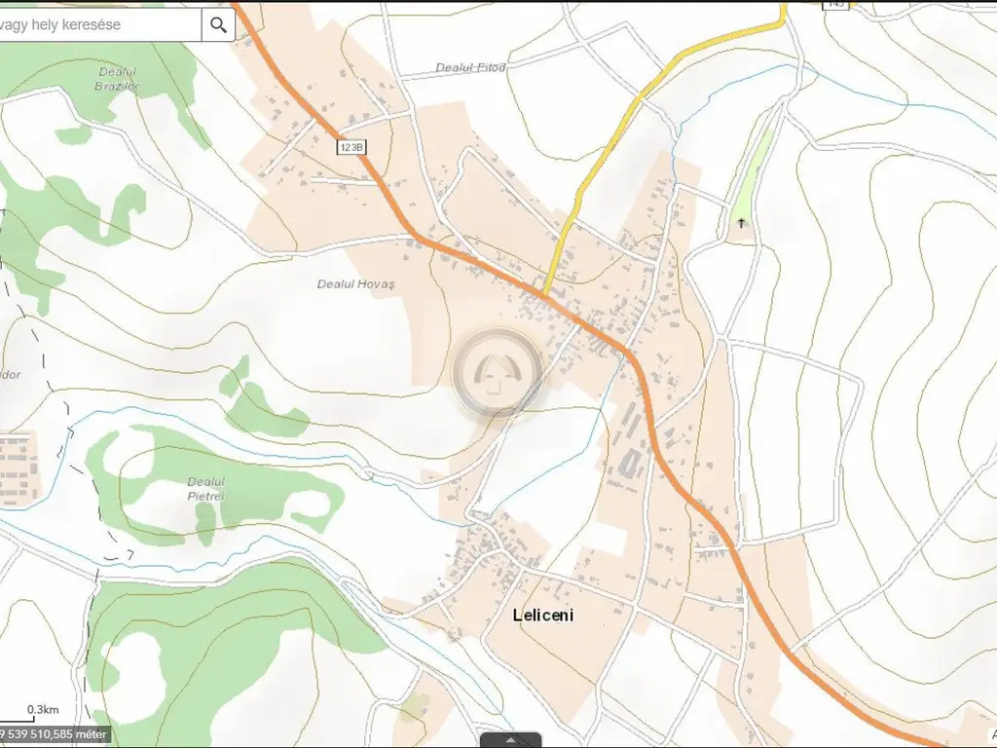Click the 0.3km scale bar

click(x=30, y=714)
